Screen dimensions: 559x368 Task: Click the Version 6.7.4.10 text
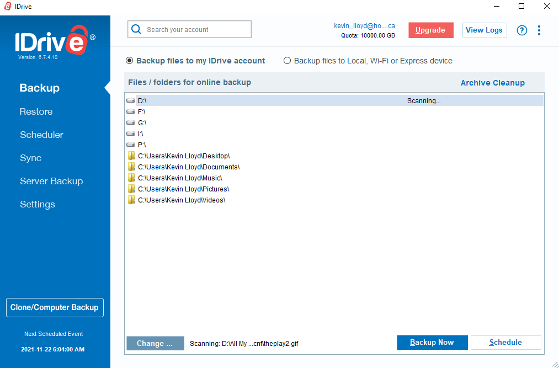pyautogui.click(x=38, y=57)
